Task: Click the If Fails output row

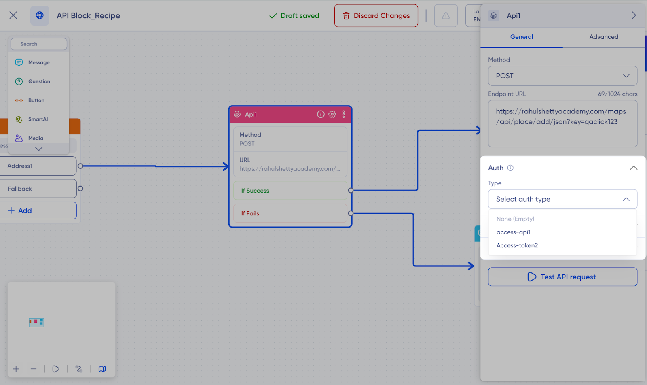Action: click(x=290, y=213)
